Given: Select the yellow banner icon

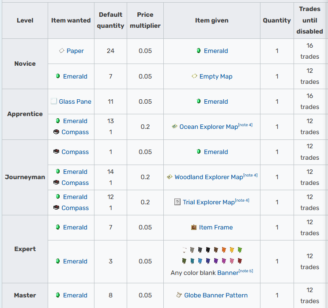Looking at the screenshot, I should (x=232, y=250).
